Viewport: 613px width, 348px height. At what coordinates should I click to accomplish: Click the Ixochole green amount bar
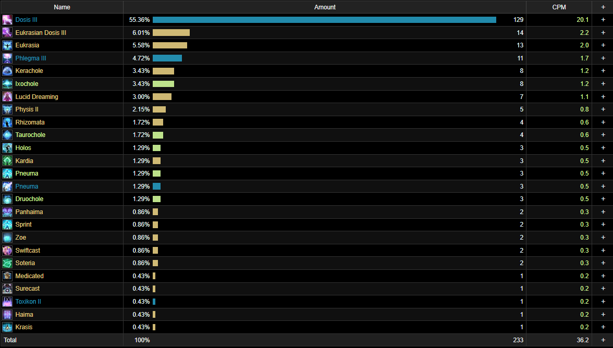coord(164,83)
